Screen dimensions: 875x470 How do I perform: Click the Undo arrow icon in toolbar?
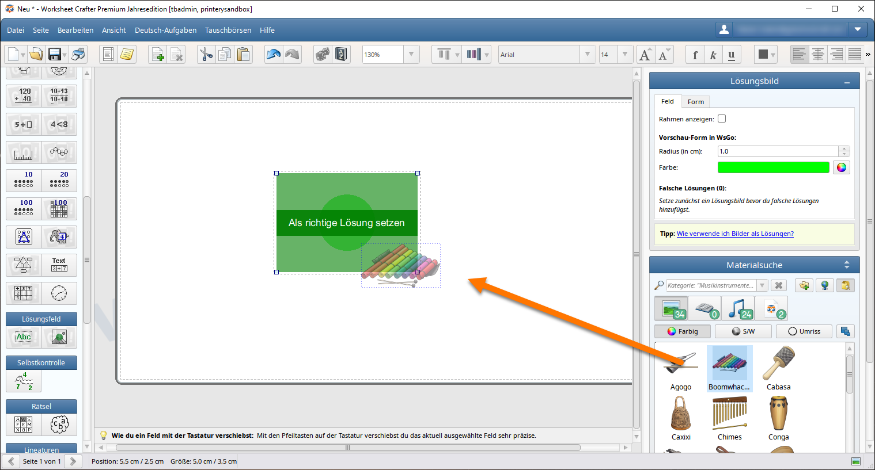tap(274, 55)
